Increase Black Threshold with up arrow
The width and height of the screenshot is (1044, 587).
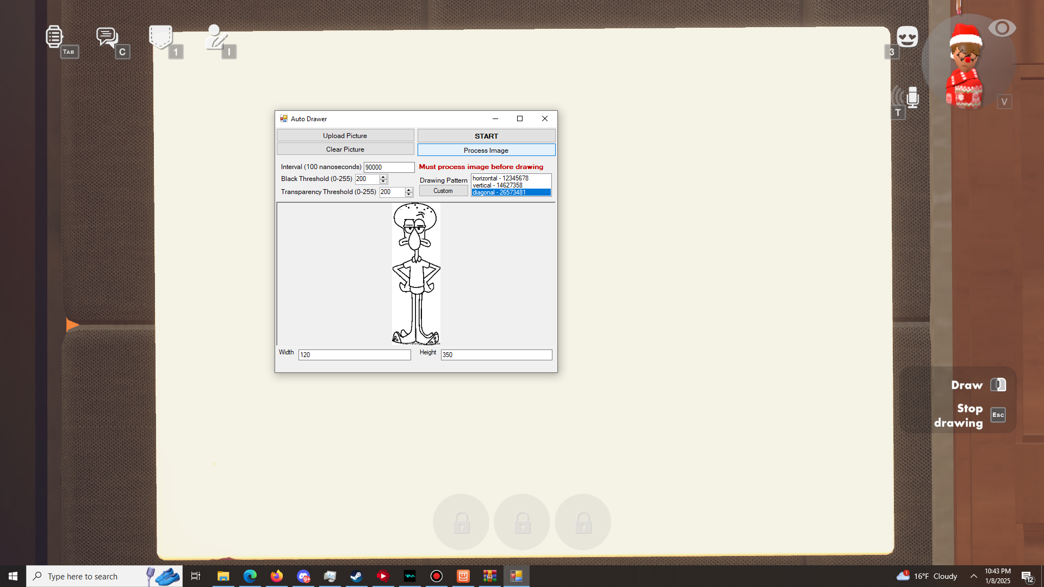coord(383,177)
